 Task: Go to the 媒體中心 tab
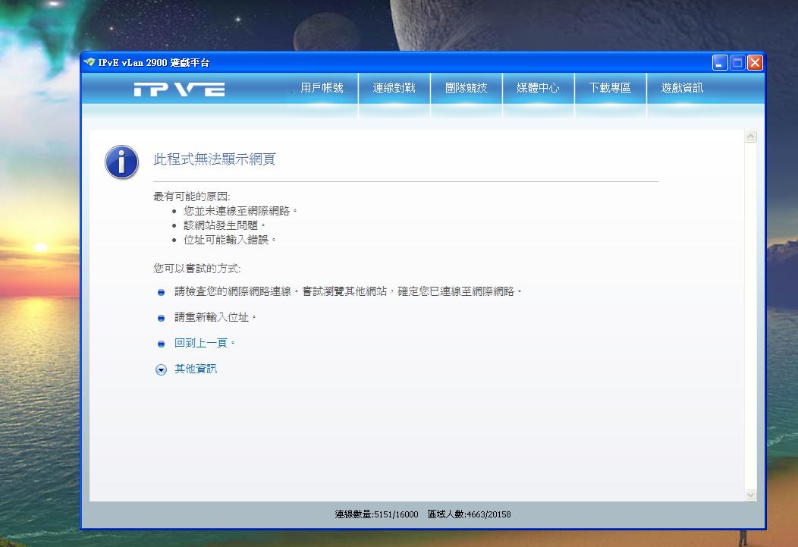click(538, 88)
